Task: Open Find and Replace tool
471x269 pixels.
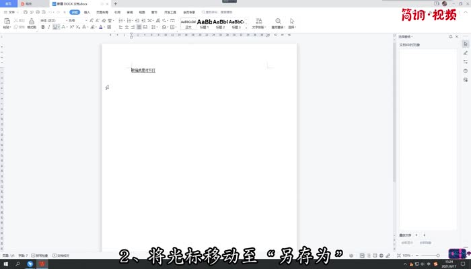Action: pos(279,24)
